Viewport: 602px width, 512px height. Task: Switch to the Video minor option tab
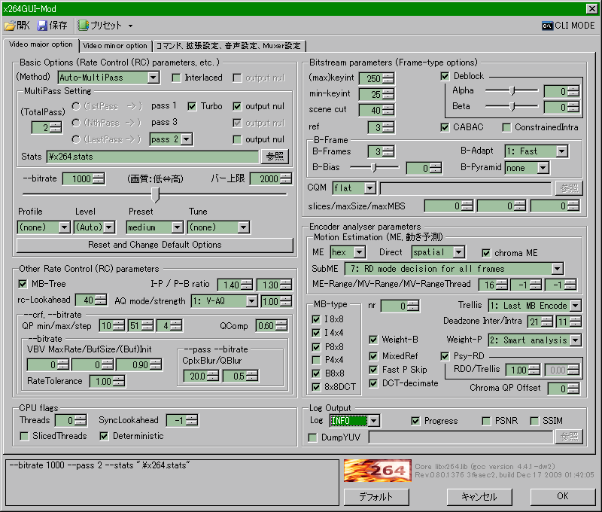pyautogui.click(x=115, y=46)
